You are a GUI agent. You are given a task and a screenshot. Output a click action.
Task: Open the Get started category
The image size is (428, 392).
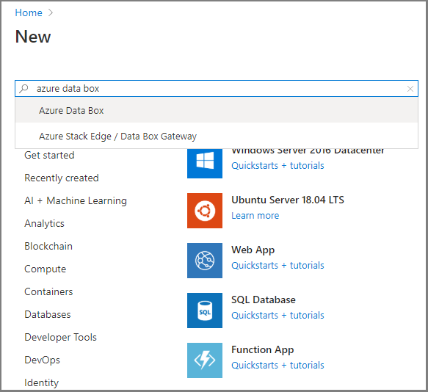[49, 155]
